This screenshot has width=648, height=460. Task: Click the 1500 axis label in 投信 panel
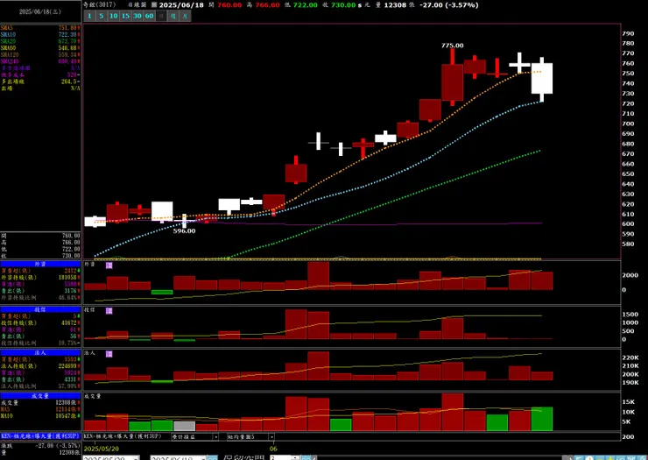coord(630,315)
